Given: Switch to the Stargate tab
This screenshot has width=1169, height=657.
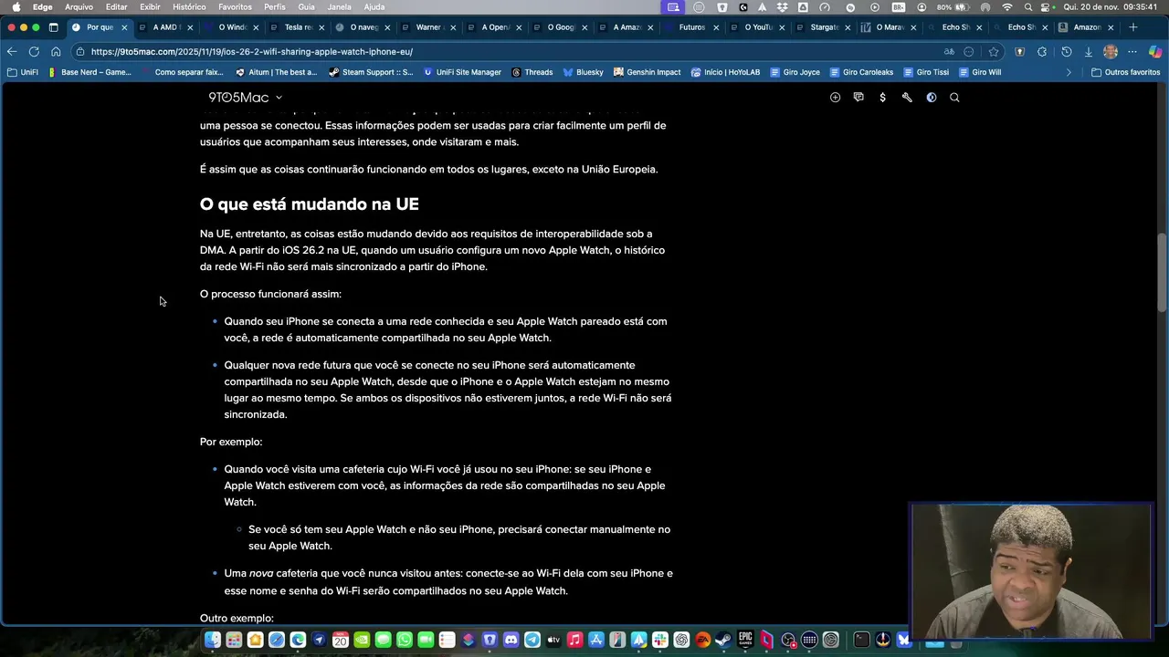Looking at the screenshot, I should click(x=822, y=27).
